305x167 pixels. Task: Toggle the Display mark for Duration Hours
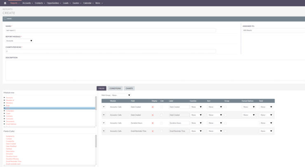tap(153, 123)
